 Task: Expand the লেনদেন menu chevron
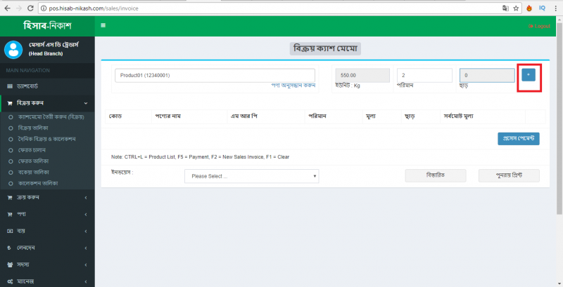tap(86, 248)
